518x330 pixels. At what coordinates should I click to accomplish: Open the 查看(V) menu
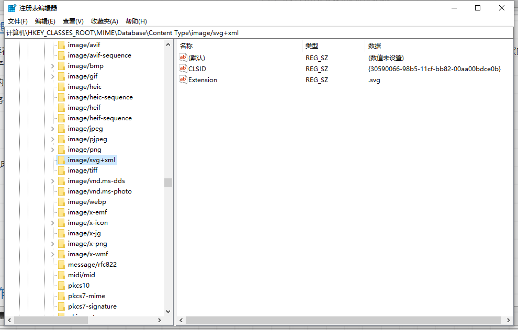pos(73,21)
